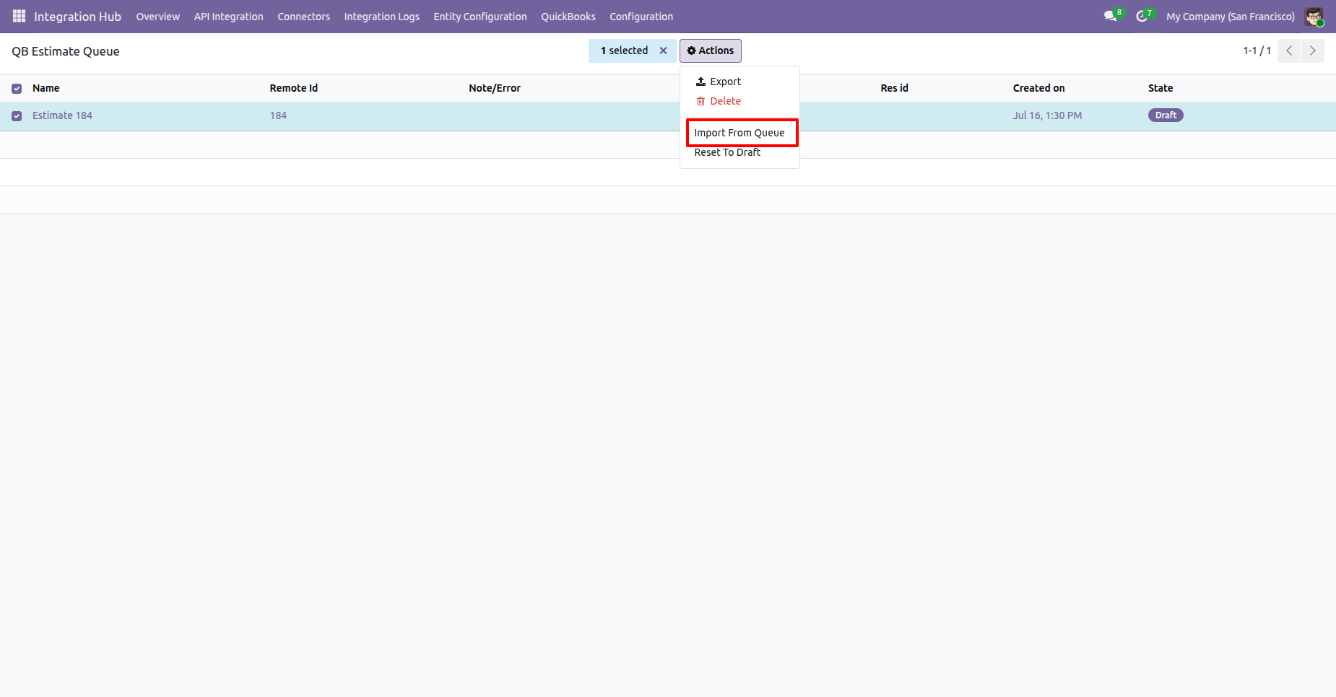Select Reset To Draft action
The image size is (1336, 697).
click(739, 152)
